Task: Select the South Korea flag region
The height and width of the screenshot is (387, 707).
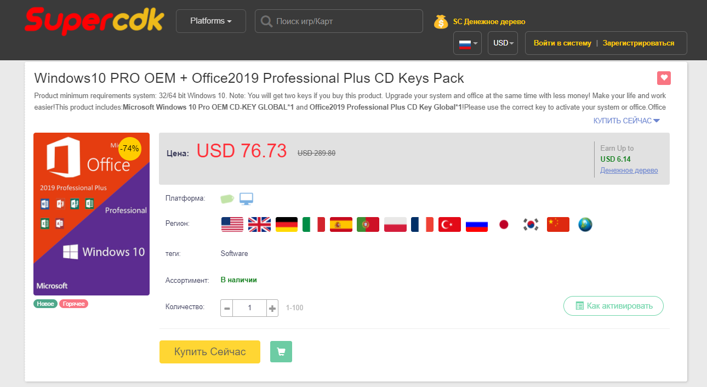Action: [x=531, y=224]
